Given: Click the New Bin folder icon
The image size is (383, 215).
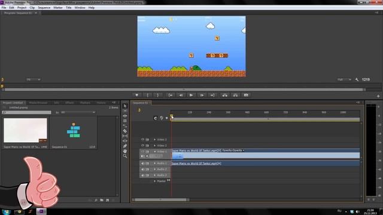Looking at the screenshot, I should pos(102,200).
